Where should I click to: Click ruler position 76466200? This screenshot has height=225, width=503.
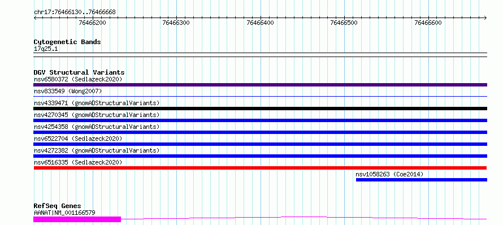click(92, 23)
